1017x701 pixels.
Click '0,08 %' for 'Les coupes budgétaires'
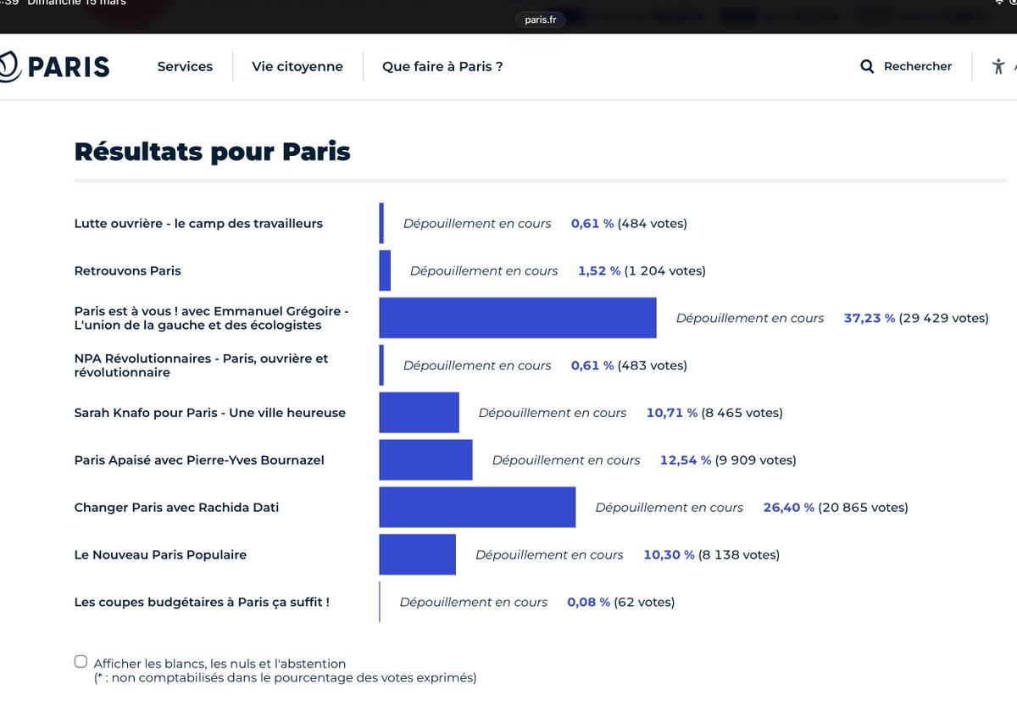(588, 602)
